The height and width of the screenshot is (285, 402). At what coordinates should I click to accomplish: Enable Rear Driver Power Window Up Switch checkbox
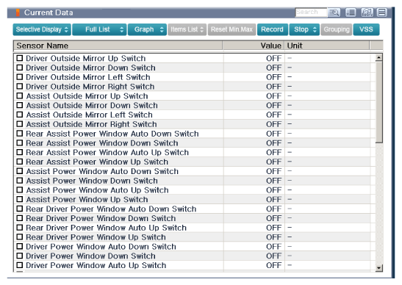point(20,237)
